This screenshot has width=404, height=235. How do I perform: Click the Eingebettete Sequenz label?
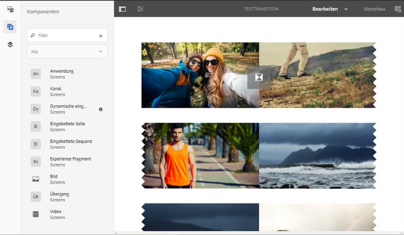click(x=71, y=141)
